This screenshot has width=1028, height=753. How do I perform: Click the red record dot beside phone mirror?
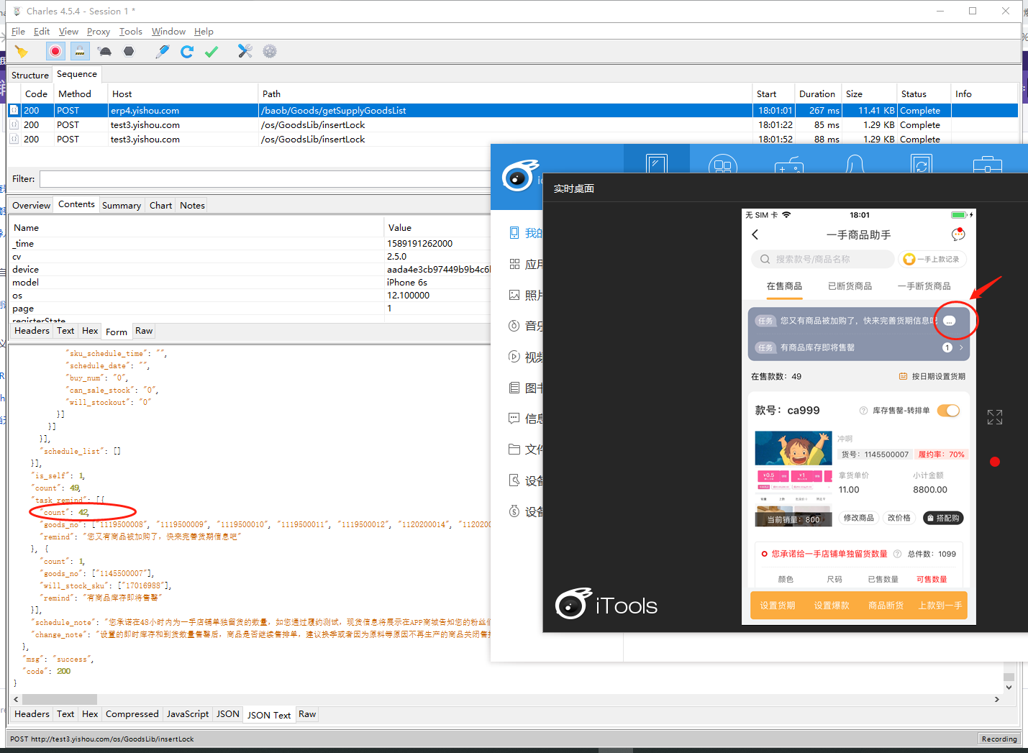tap(995, 462)
